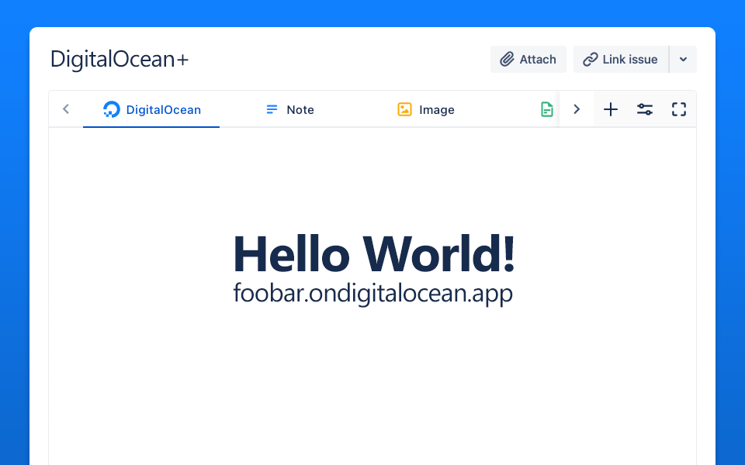Screen dimensions: 745x465
Task: Select the DigitalOcean tab
Action: [x=151, y=109]
